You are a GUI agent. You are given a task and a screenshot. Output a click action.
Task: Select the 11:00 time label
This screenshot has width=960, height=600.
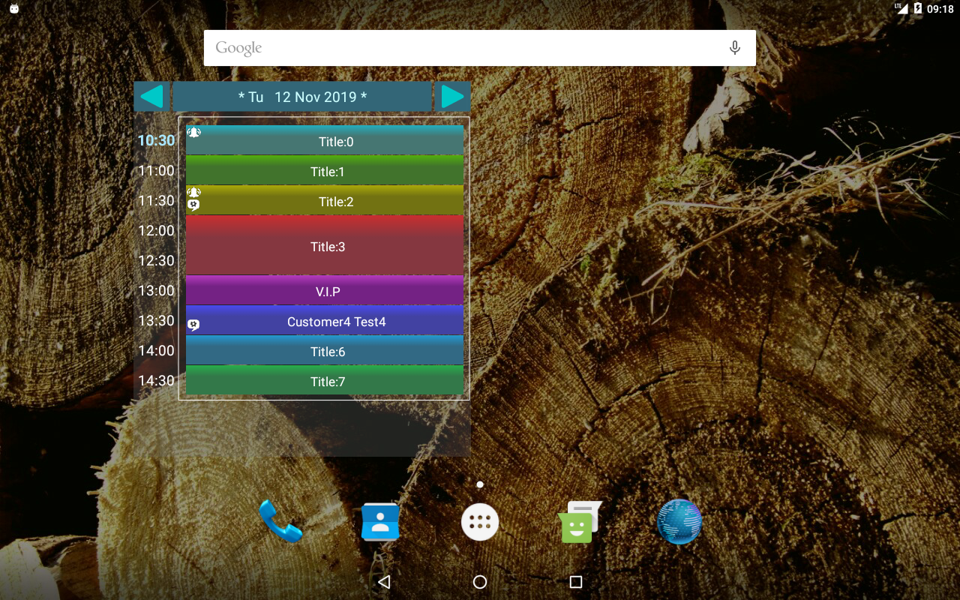point(156,170)
